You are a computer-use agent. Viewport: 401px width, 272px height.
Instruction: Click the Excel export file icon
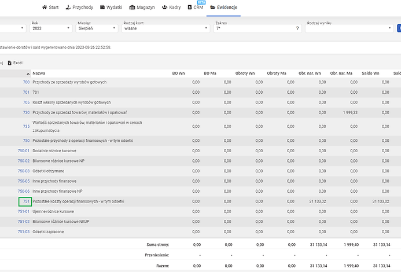10,62
